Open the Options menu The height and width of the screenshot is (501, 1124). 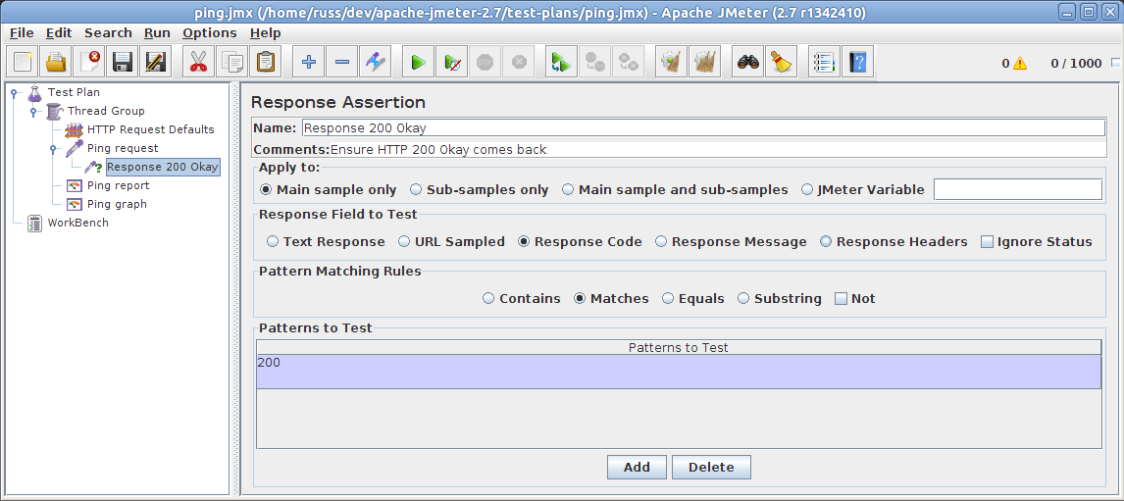point(209,33)
